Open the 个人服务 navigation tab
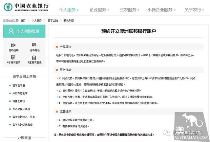 coord(69,10)
